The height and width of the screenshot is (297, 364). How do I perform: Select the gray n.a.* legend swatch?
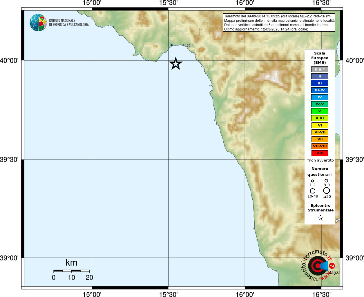click(320, 69)
